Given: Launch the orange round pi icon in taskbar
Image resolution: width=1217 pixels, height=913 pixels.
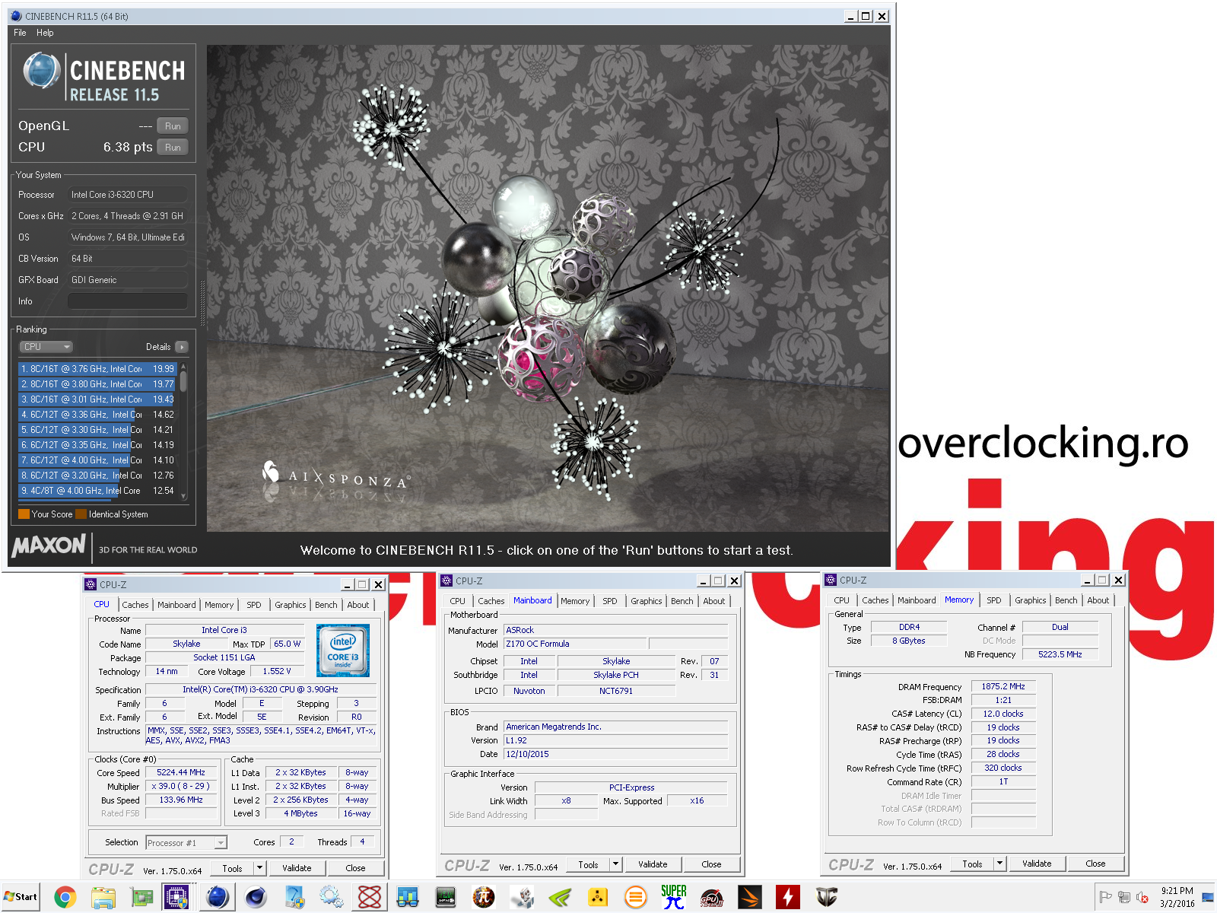Looking at the screenshot, I should point(484,898).
